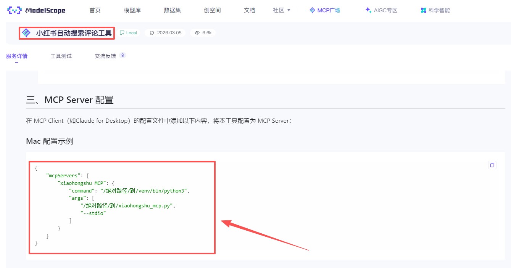Open 创空间 in the top navigation
This screenshot has width=511, height=268.
click(213, 10)
